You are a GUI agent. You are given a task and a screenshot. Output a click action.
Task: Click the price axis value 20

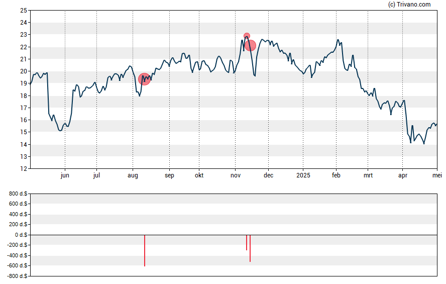[x=24, y=71]
